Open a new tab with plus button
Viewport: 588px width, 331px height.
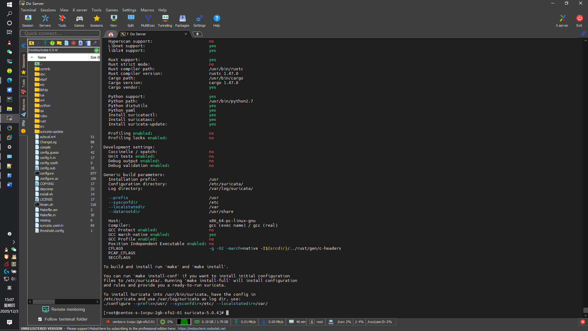tap(198, 34)
